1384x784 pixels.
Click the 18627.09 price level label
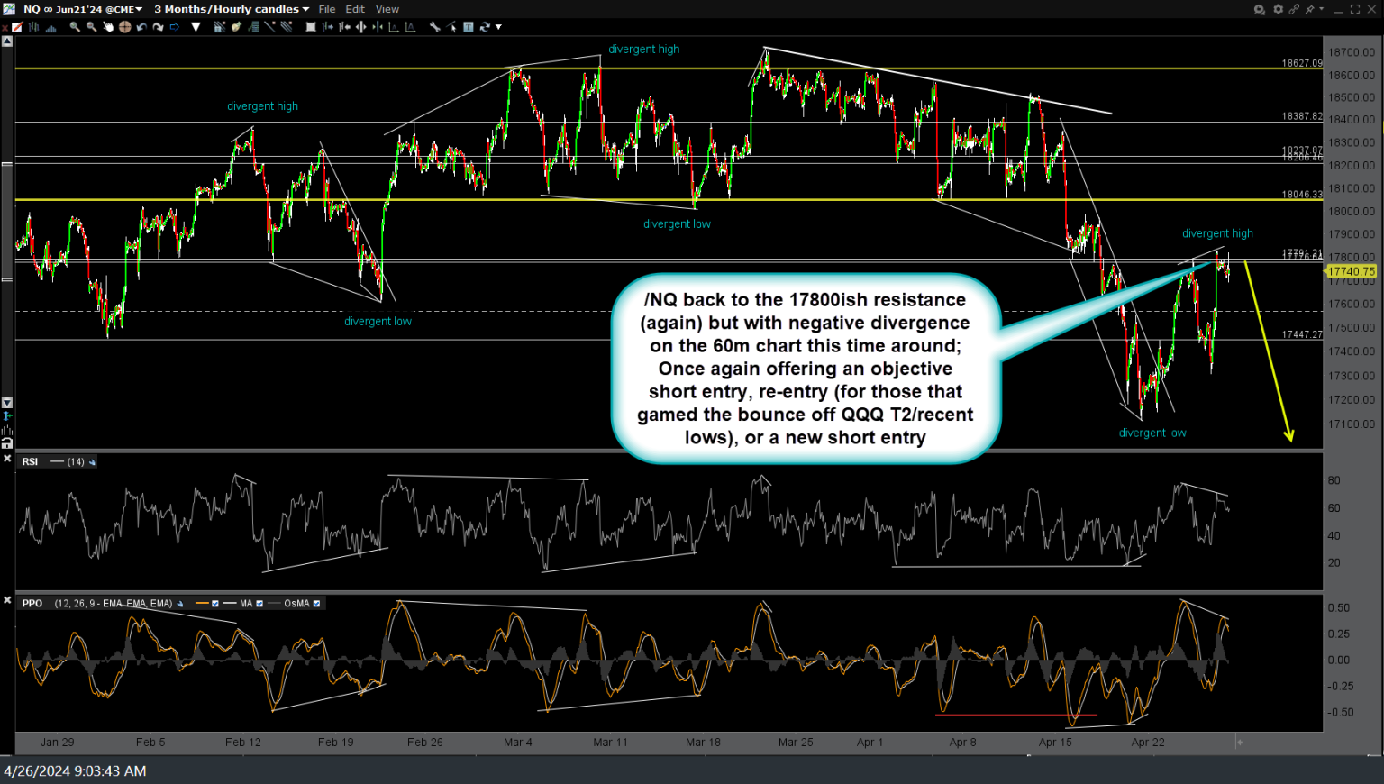[1302, 63]
